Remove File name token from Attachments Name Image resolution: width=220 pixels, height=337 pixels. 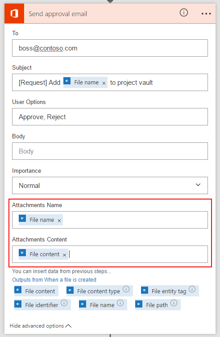click(x=59, y=221)
